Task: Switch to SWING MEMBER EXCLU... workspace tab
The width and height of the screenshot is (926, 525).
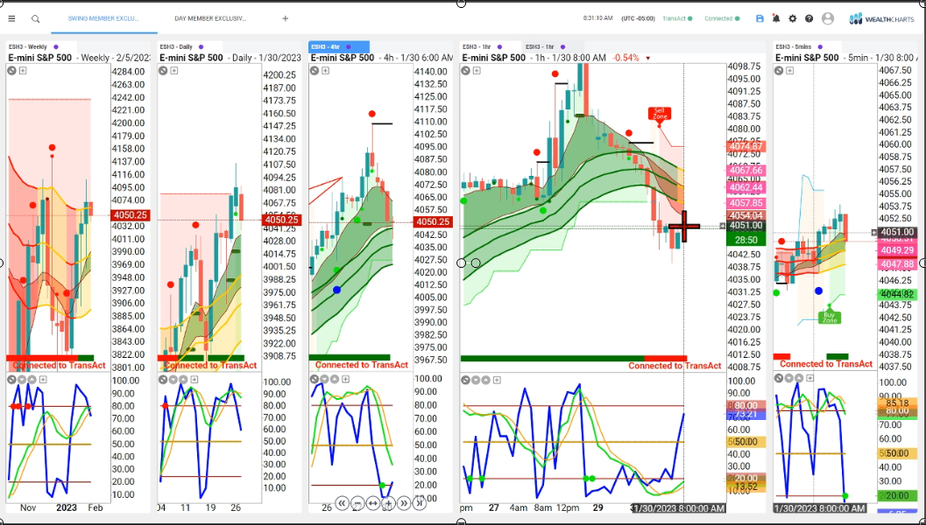Action: coord(103,19)
